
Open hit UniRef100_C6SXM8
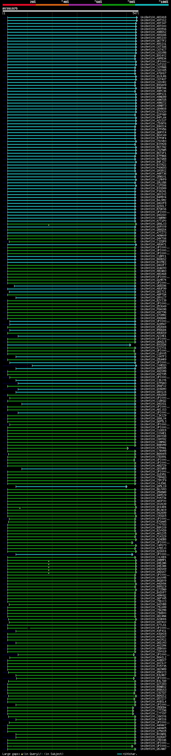point(153,53)
